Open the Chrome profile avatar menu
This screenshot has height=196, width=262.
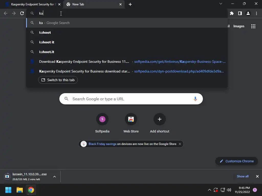(x=248, y=13)
